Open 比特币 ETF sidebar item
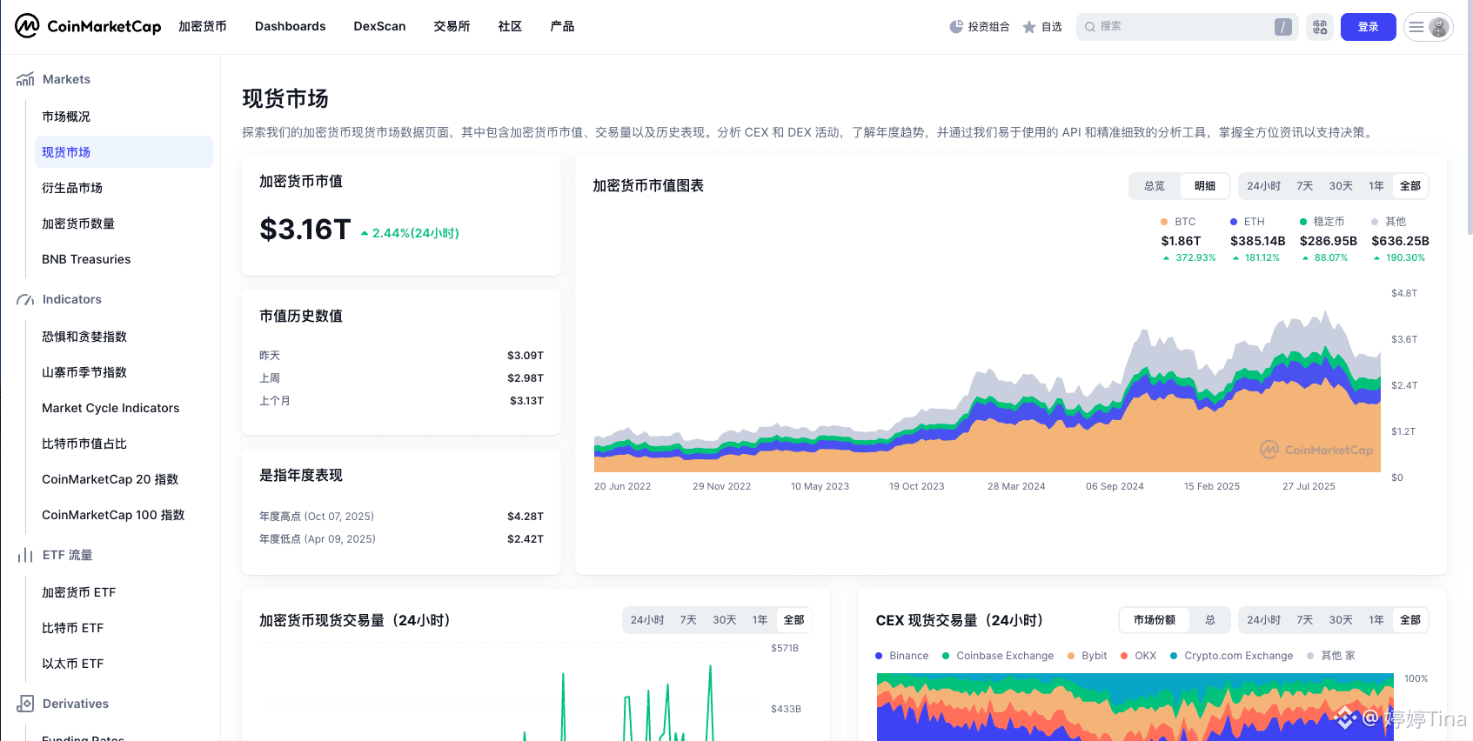This screenshot has height=741, width=1473. pyautogui.click(x=124, y=628)
